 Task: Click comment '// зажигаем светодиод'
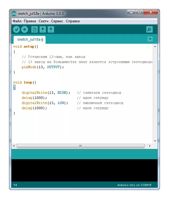tap(99, 93)
